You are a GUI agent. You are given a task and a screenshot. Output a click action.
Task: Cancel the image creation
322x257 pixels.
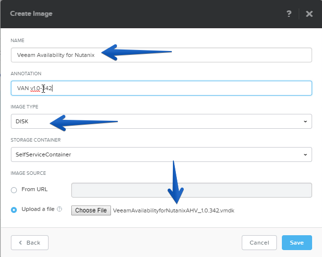(259, 243)
